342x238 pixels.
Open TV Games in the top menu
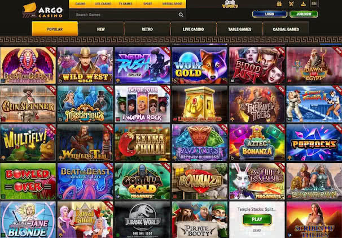coord(125,4)
